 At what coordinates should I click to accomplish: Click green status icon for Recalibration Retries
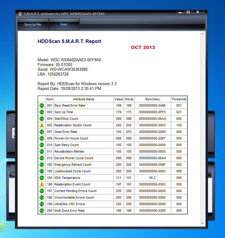42,151
